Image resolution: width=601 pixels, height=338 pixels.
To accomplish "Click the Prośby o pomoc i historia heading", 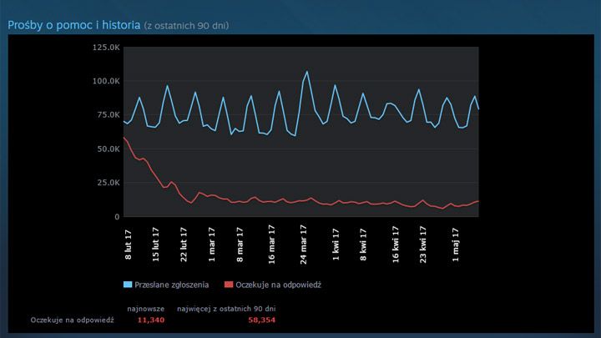I will [x=73, y=25].
